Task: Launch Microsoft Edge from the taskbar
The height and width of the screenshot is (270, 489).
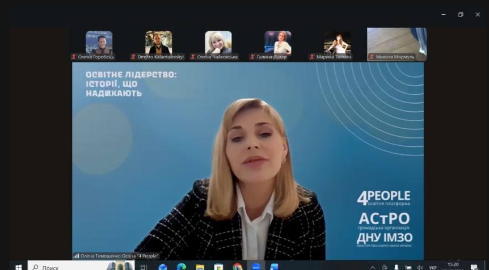Action: coord(182,267)
